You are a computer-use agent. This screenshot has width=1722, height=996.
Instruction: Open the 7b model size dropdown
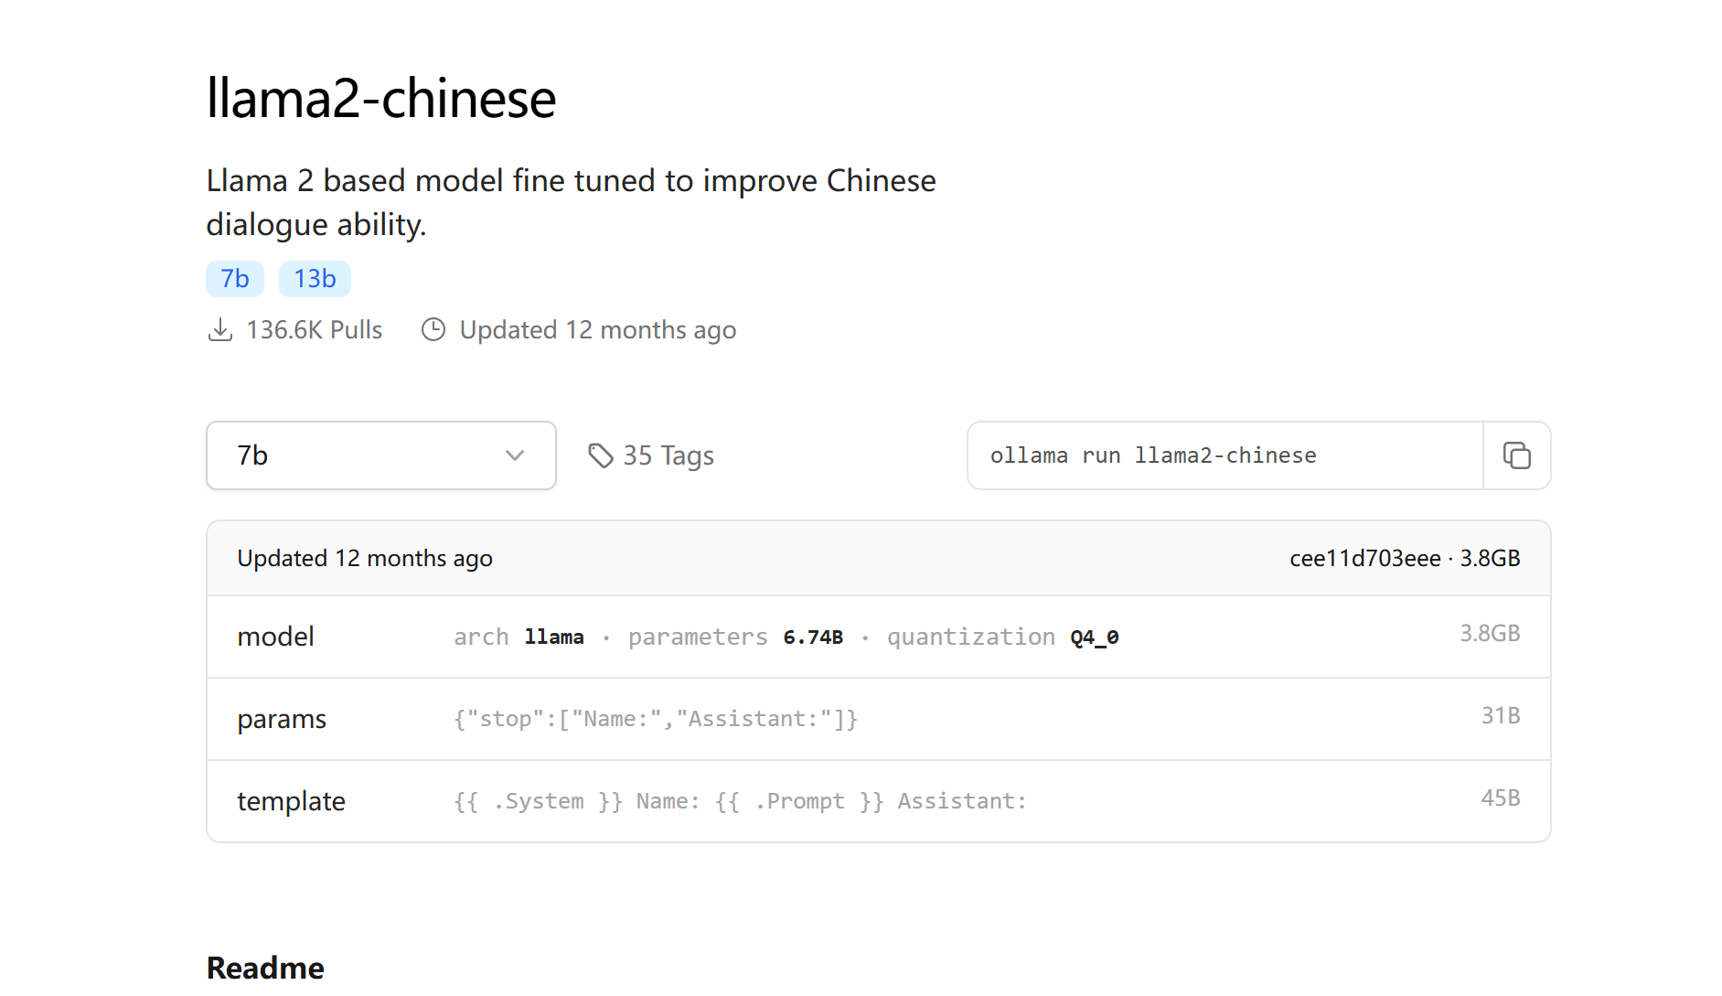(381, 455)
